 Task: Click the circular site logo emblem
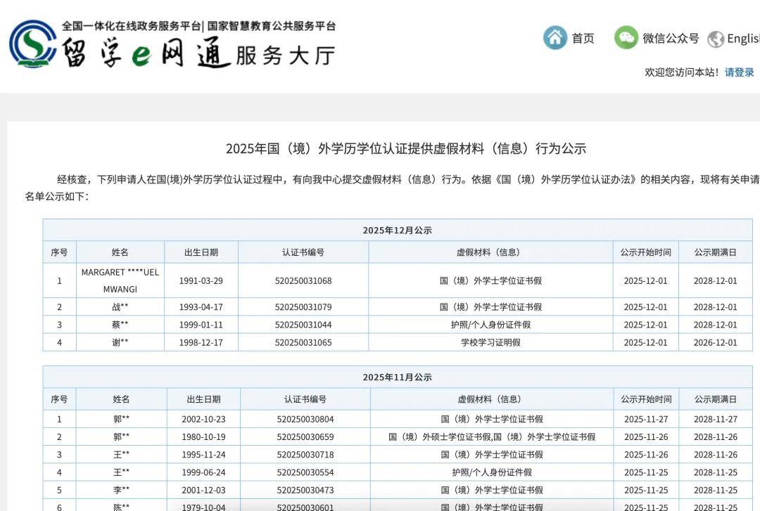(32, 44)
